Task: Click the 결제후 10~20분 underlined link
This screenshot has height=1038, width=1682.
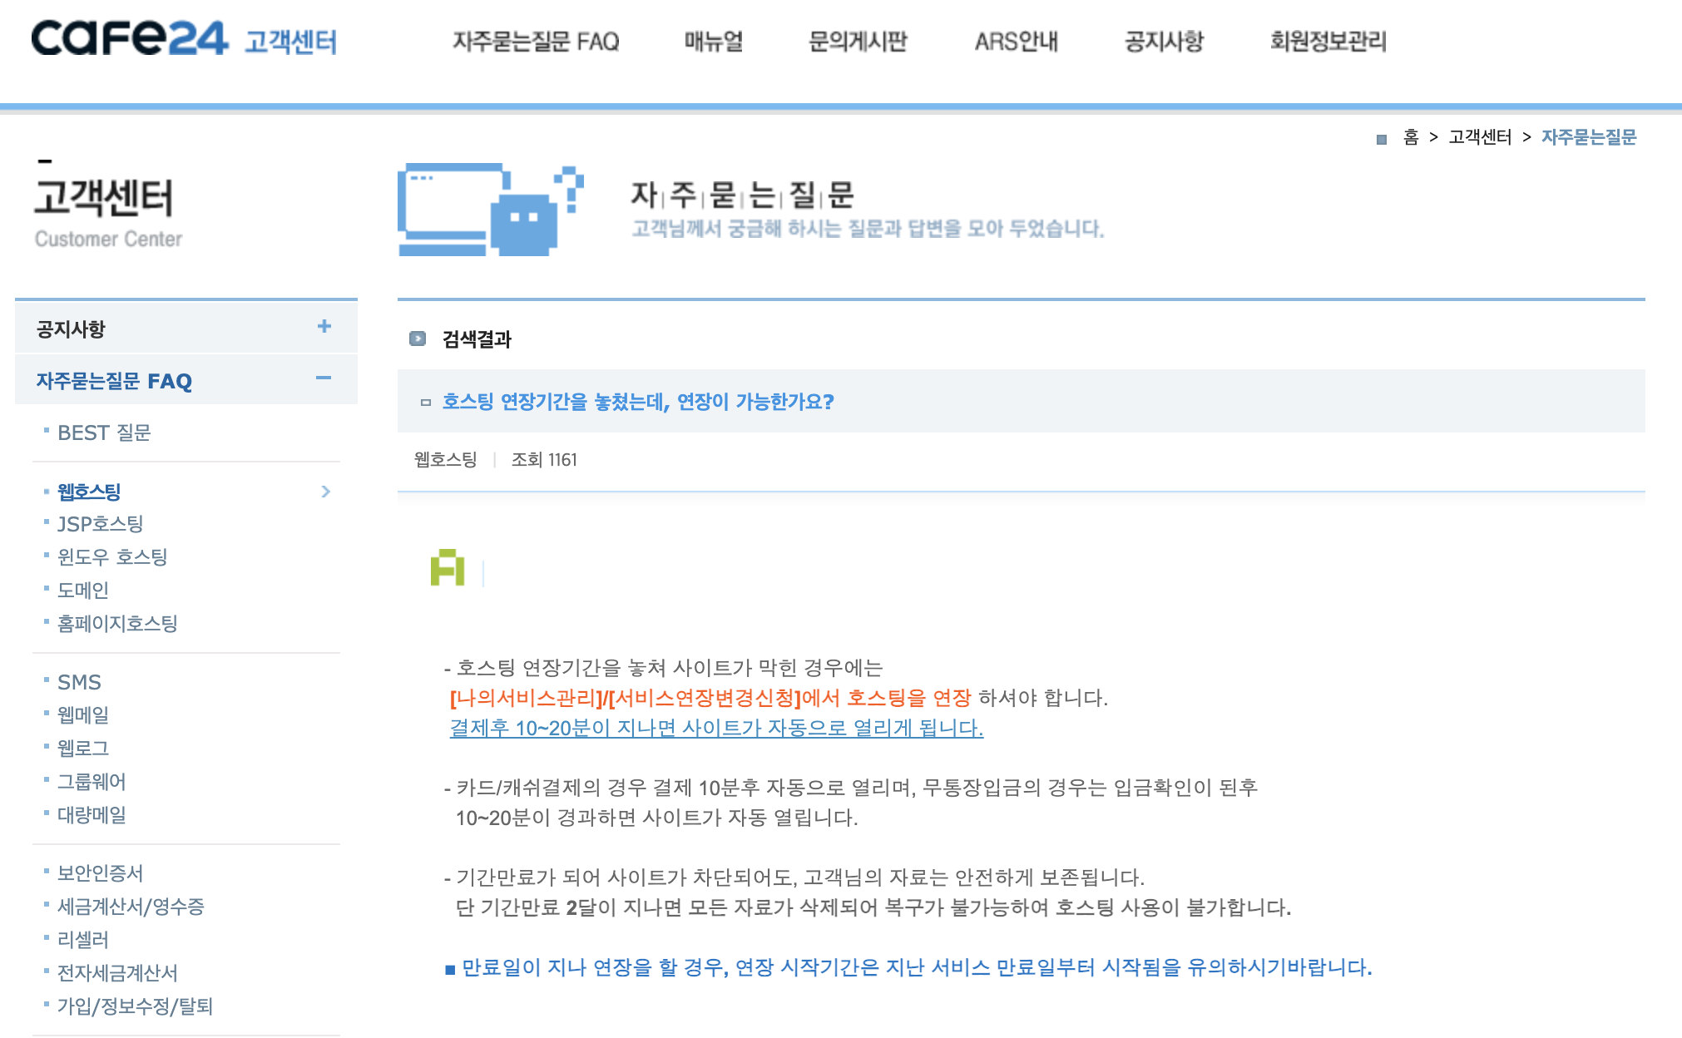Action: (715, 728)
